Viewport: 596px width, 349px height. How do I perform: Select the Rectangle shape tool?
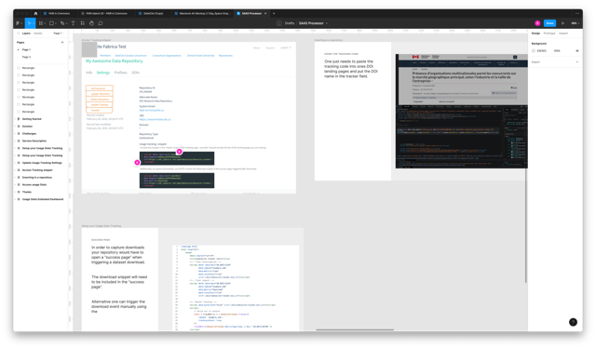click(x=51, y=23)
